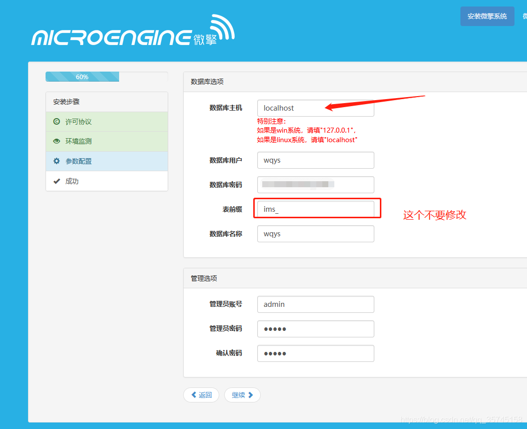Select the 参数配置 step
This screenshot has width=527, height=429.
[x=107, y=161]
